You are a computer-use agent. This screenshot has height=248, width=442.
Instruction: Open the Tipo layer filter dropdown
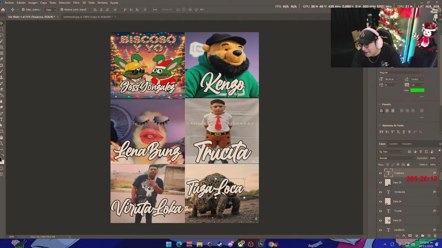point(391,152)
